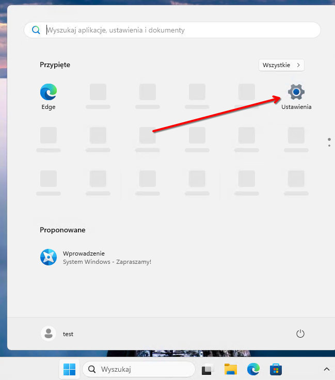Screen dimensions: 335x380
Task: Open File Explorer from the taskbar
Action: 230,369
